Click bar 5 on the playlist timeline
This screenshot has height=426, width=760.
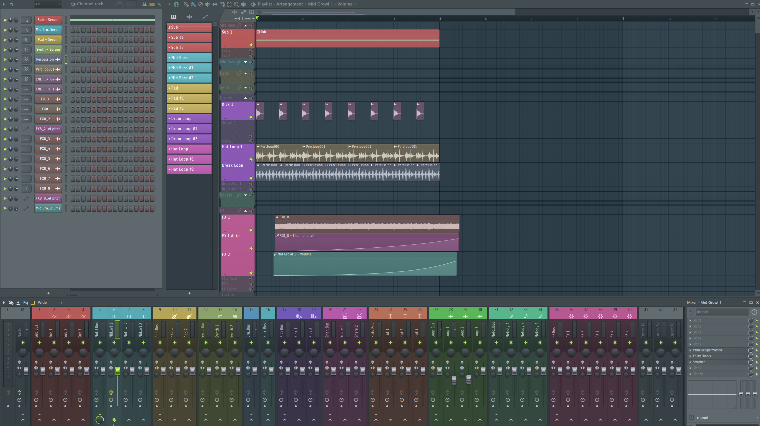(440, 19)
